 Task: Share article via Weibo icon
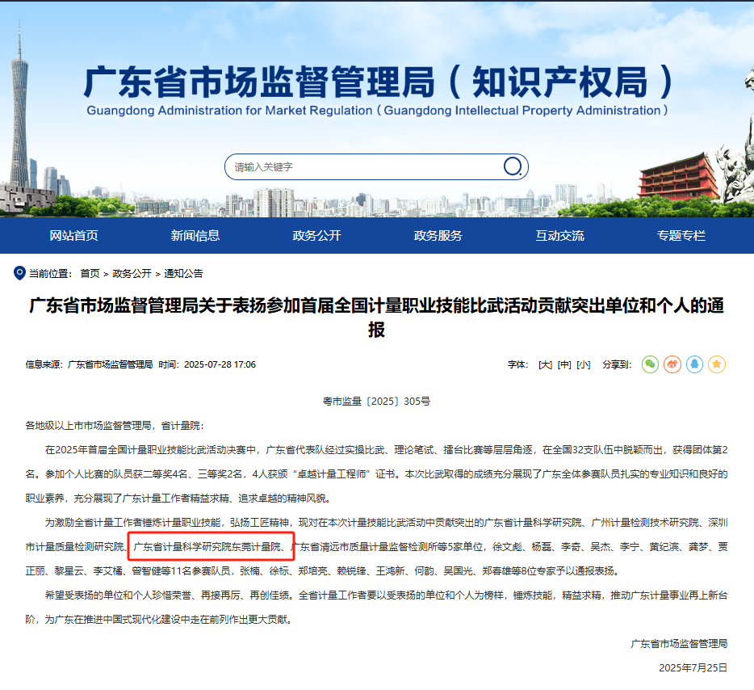tap(672, 364)
